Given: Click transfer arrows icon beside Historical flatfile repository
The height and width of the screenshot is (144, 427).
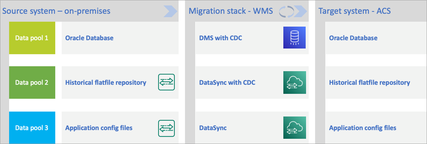Looking at the screenshot, I should pos(167,82).
